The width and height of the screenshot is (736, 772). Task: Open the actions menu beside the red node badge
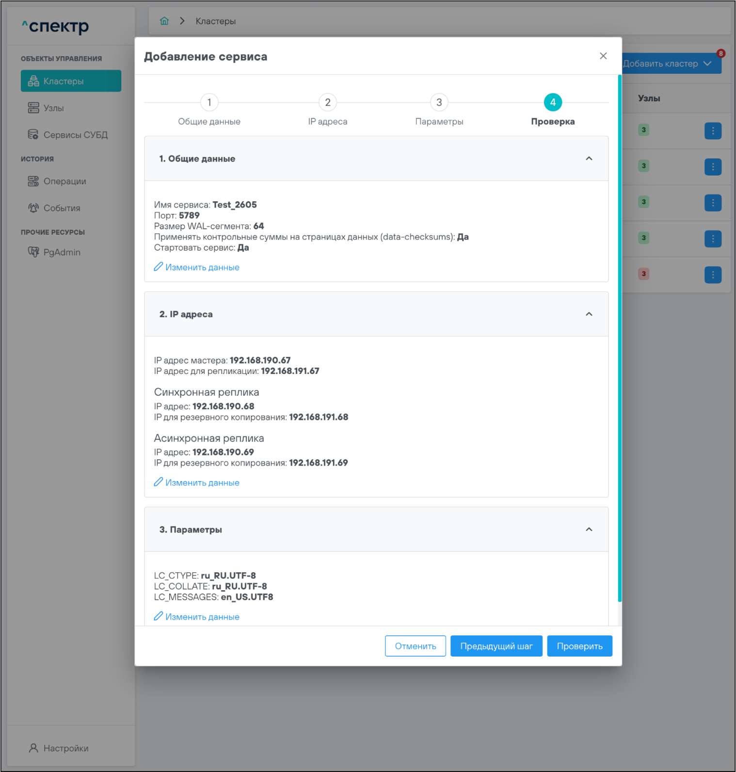(x=713, y=275)
